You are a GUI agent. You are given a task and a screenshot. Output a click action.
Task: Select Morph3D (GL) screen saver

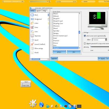click(66, 21)
